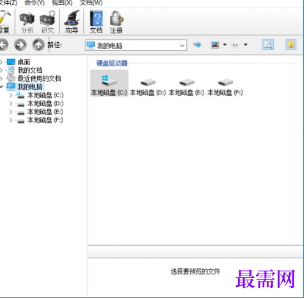Toggle the folders panel button
This screenshot has width=307, height=299.
click(291, 45)
